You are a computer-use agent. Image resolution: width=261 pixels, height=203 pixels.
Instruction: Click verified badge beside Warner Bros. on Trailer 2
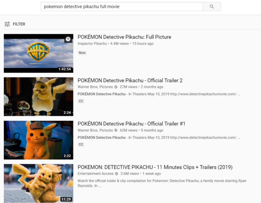116,87
